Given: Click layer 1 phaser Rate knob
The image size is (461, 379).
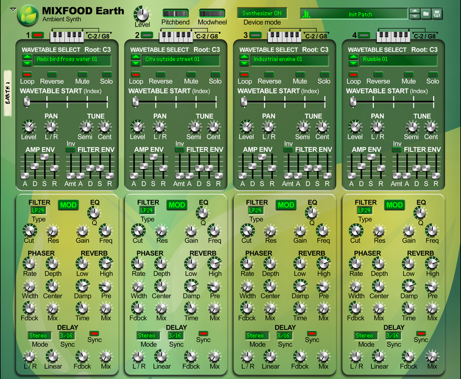Looking at the screenshot, I should [29, 264].
